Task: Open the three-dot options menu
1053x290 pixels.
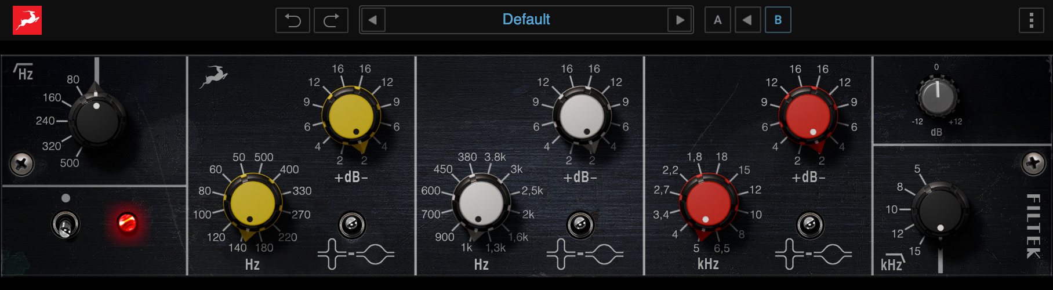Action: (1031, 20)
